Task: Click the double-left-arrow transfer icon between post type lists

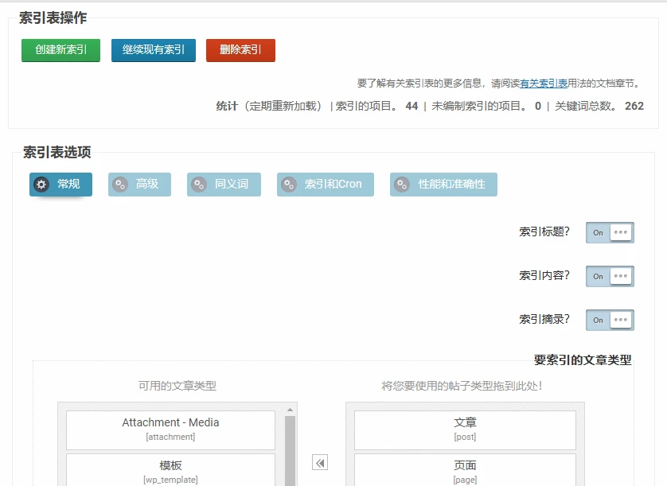Action: point(318,461)
